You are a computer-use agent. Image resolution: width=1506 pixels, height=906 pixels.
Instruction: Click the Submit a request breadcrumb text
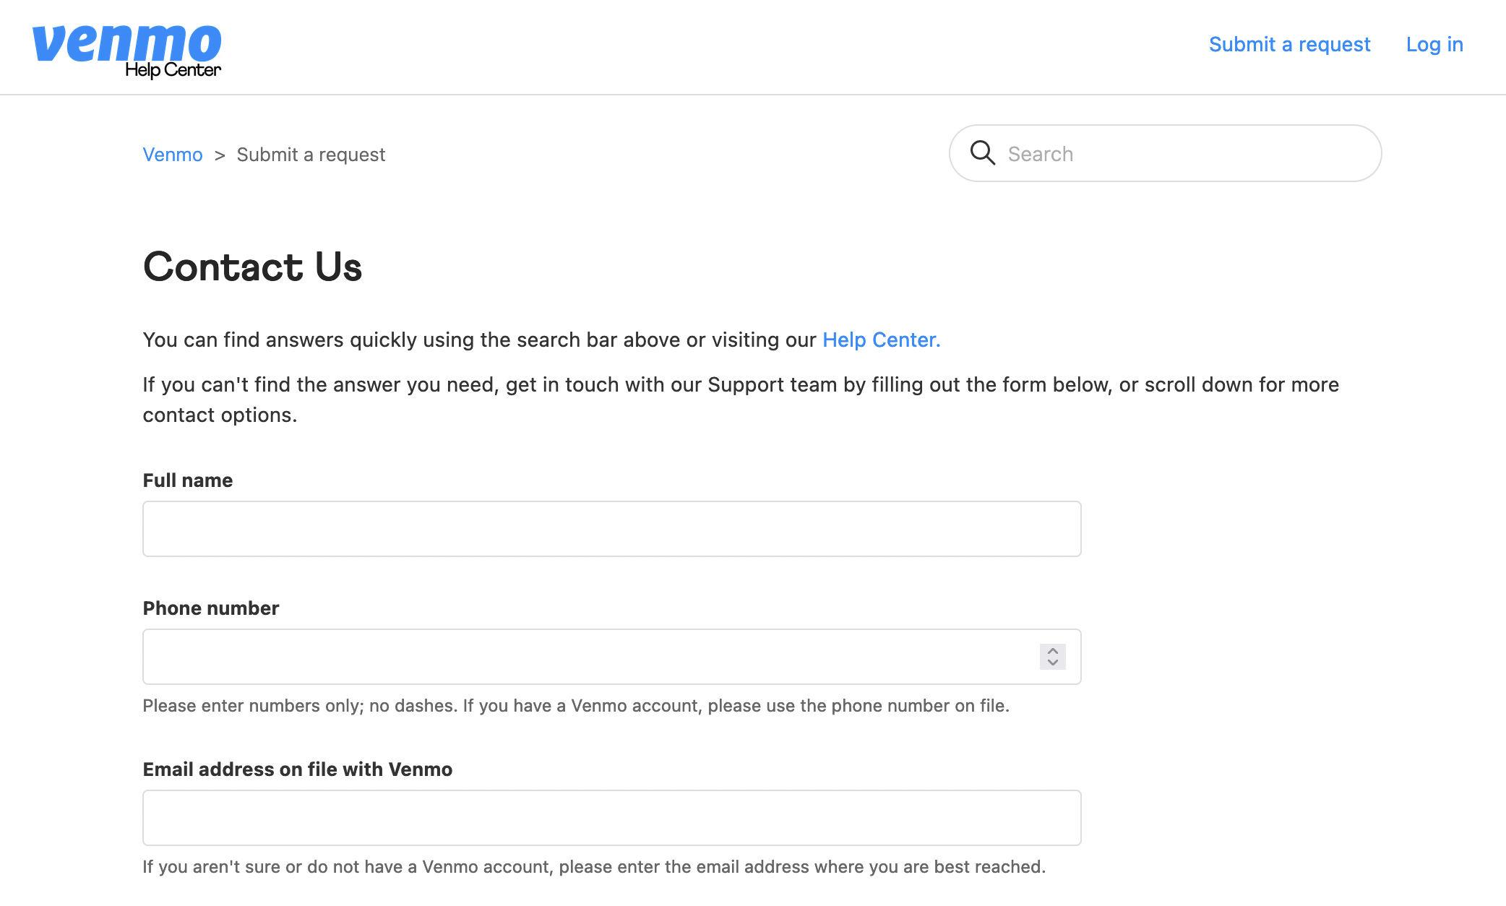tap(311, 155)
